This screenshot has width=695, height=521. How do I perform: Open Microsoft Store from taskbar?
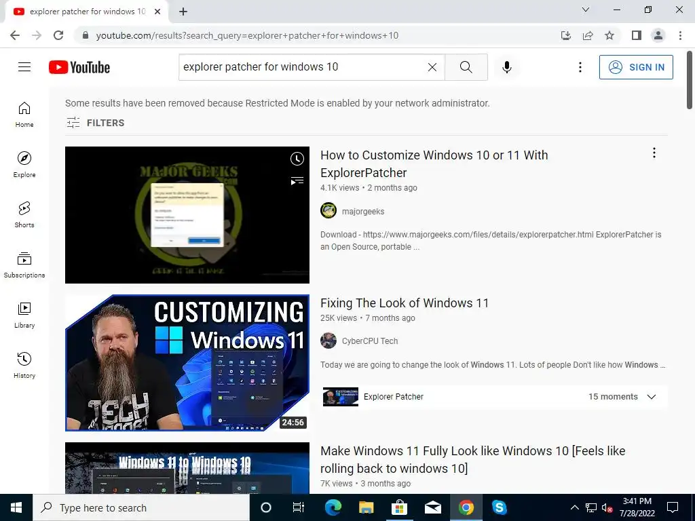point(399,507)
